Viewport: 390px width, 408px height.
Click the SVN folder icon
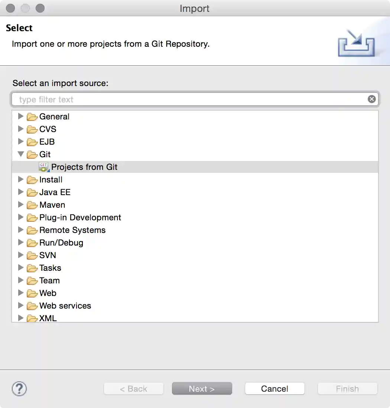pos(32,256)
